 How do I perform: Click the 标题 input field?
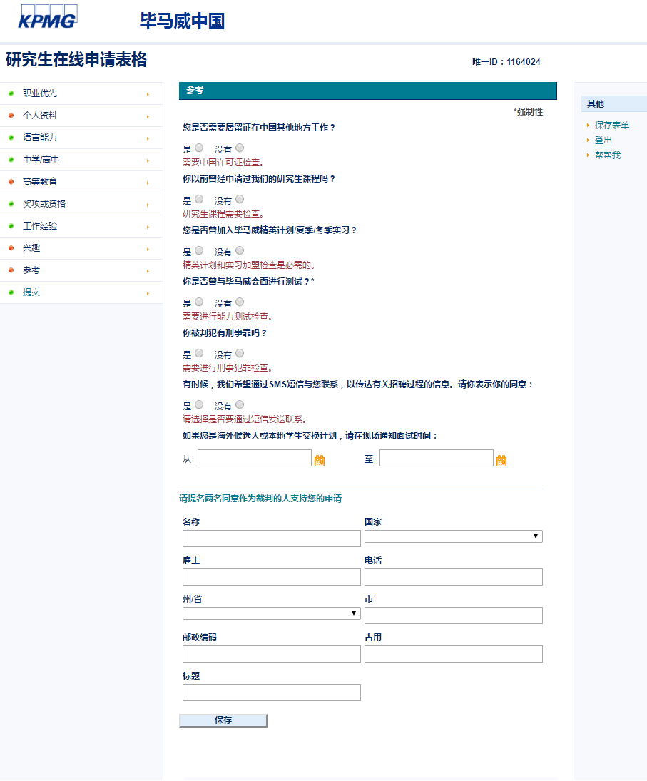[x=272, y=693]
